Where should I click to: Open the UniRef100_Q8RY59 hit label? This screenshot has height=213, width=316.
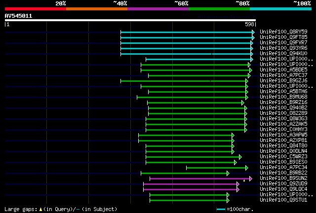pos(283,32)
